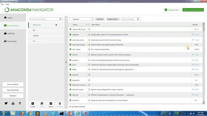The image size is (207, 116).
Task: Toggle checkbox for anaconda-client package
Action: tap(71, 40)
